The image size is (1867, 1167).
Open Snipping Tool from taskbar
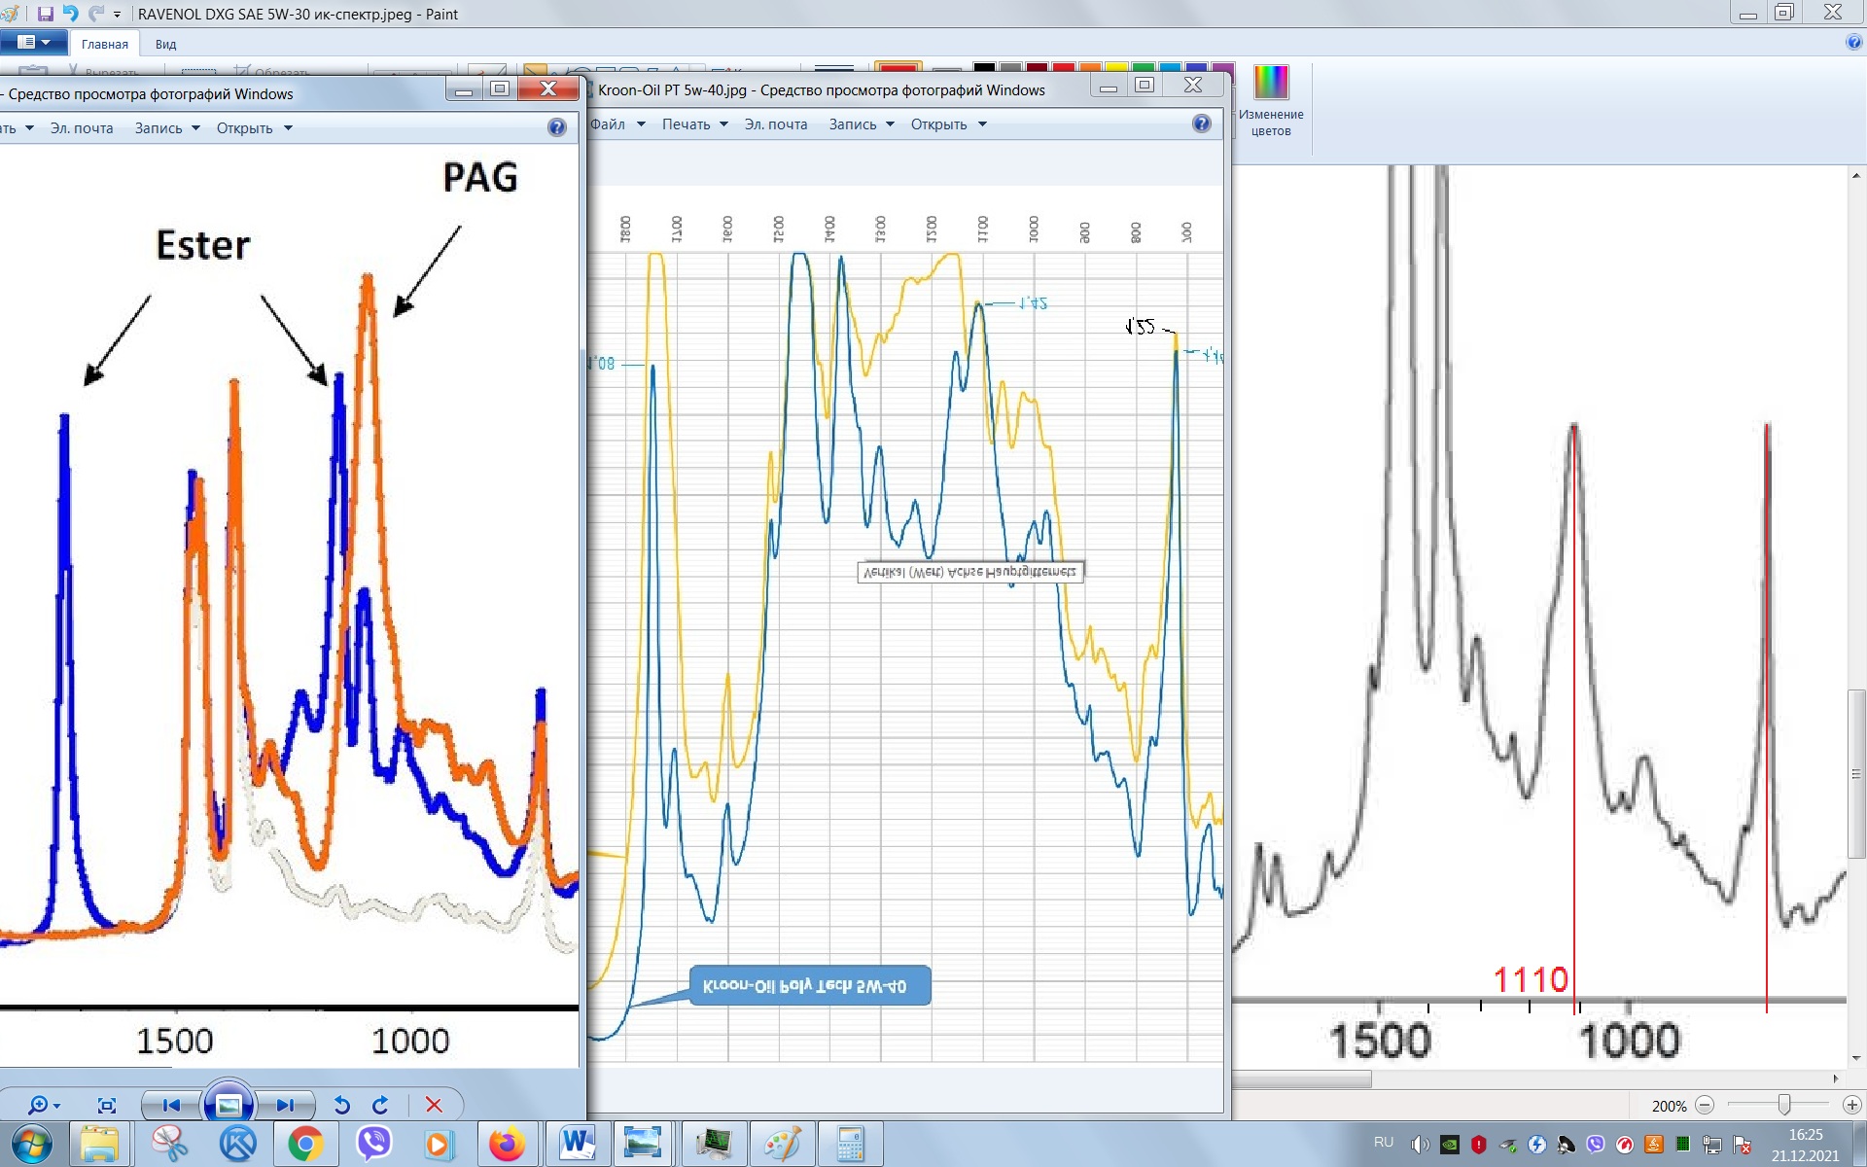point(169,1144)
